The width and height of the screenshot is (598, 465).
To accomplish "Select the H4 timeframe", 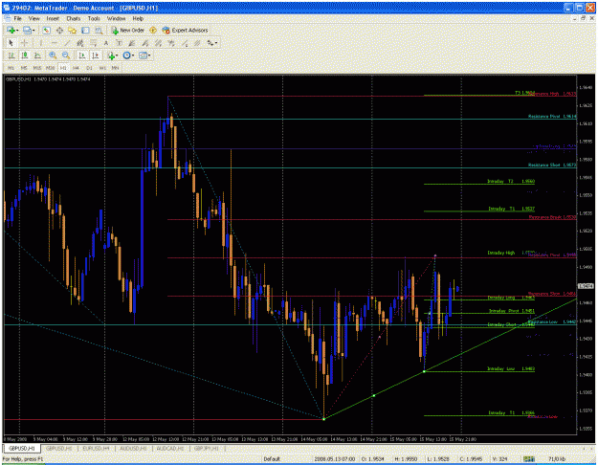I will click(76, 68).
